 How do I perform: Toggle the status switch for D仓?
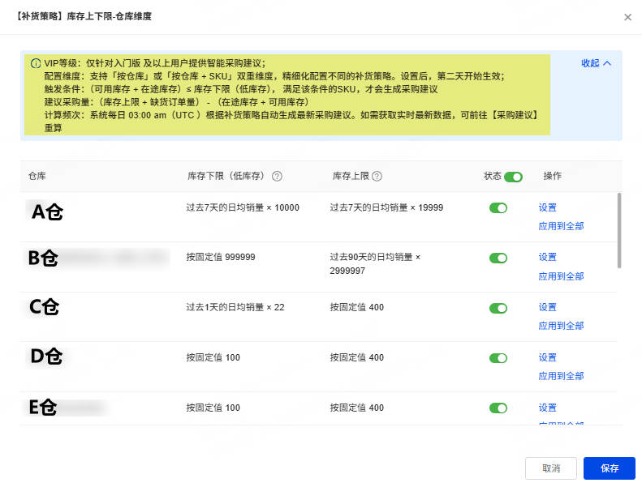tap(498, 358)
